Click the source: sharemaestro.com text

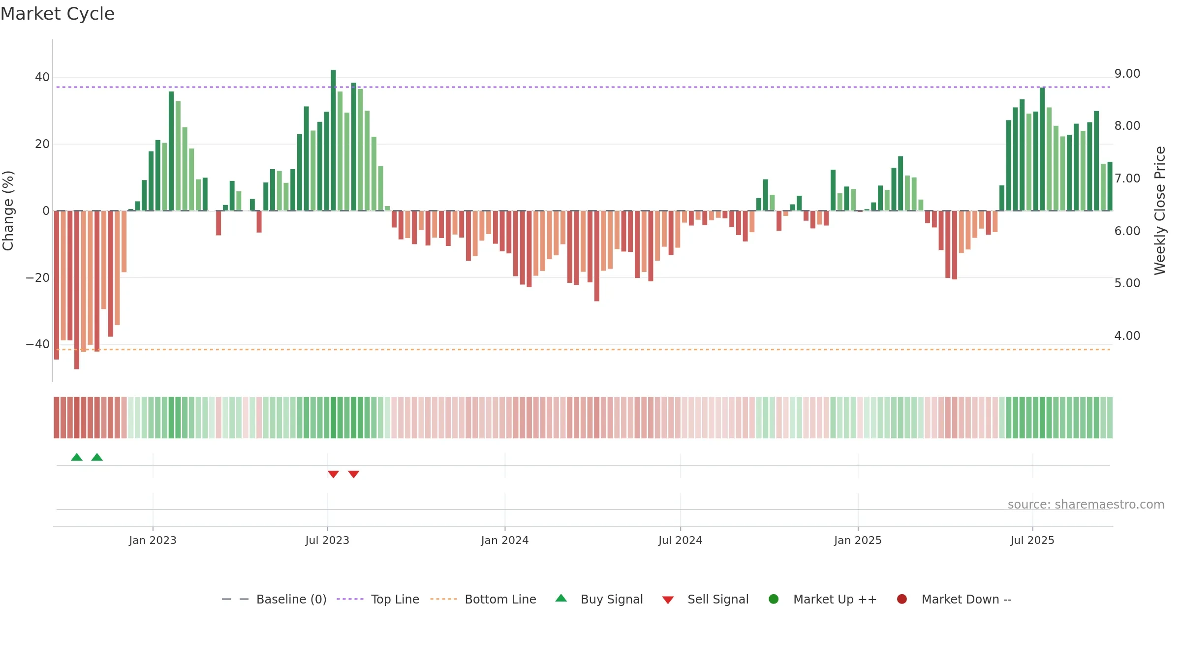coord(1086,504)
